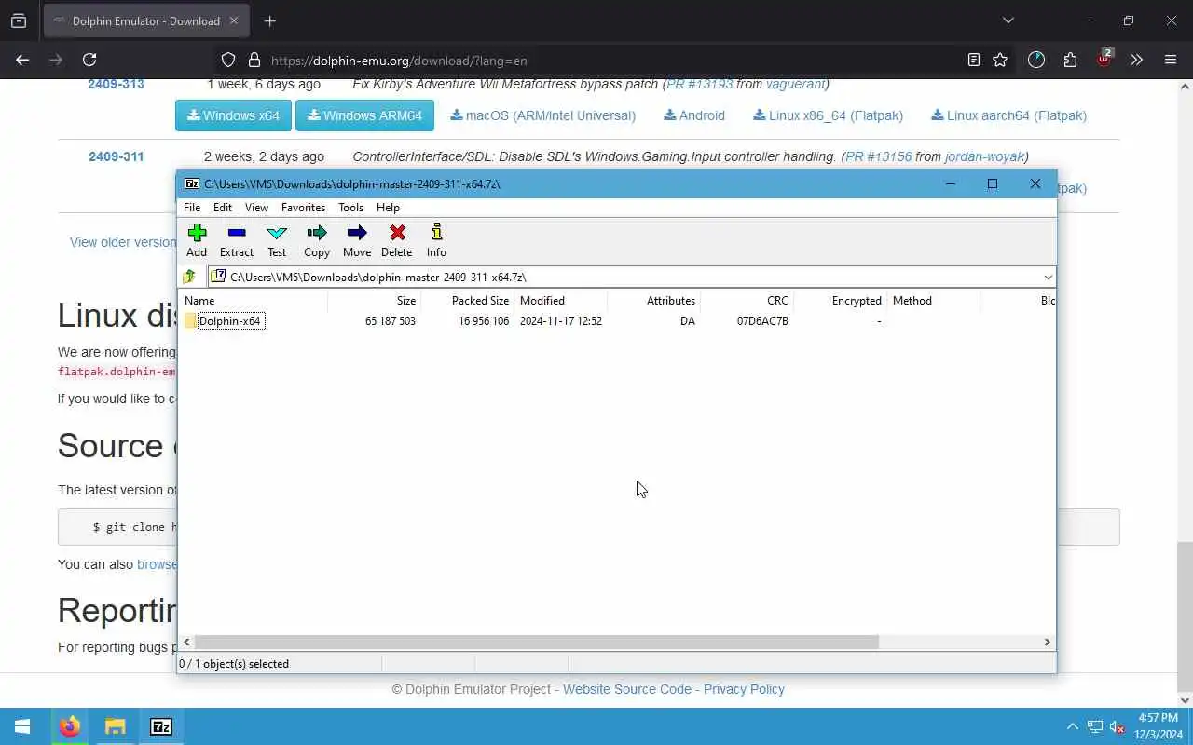Close the Dolphin Emulator - Download tab
This screenshot has width=1193, height=745.
coord(234,20)
